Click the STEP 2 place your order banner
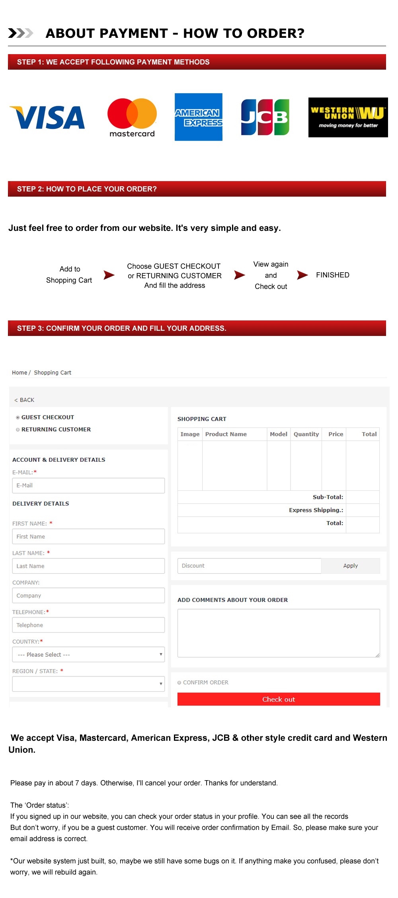Viewport: 398px width, 898px height. pos(197,189)
